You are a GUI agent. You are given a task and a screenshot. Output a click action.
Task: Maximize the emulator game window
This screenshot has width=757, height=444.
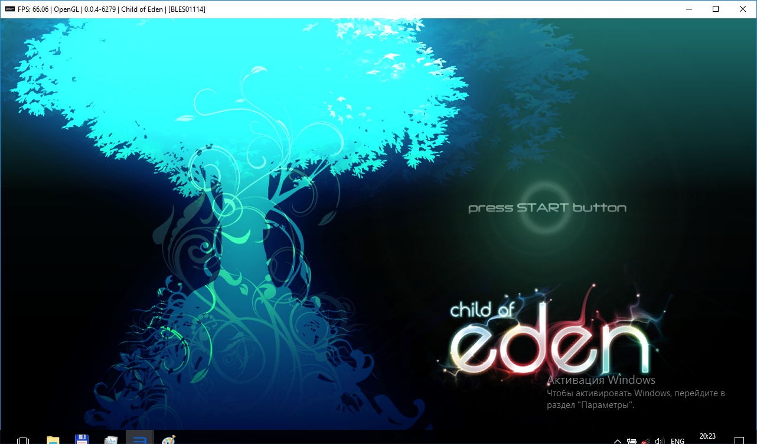point(716,9)
